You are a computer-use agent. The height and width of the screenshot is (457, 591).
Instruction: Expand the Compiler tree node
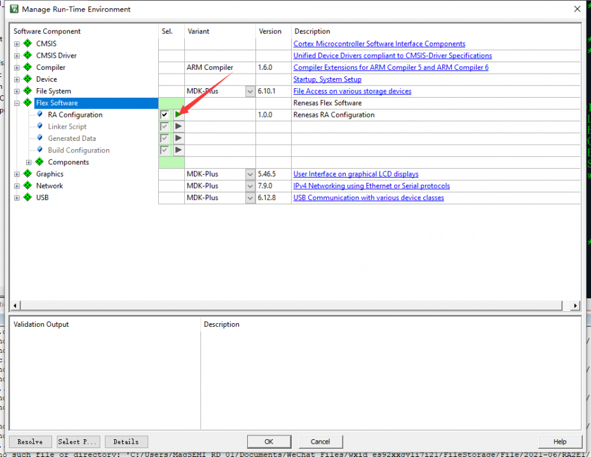point(17,68)
